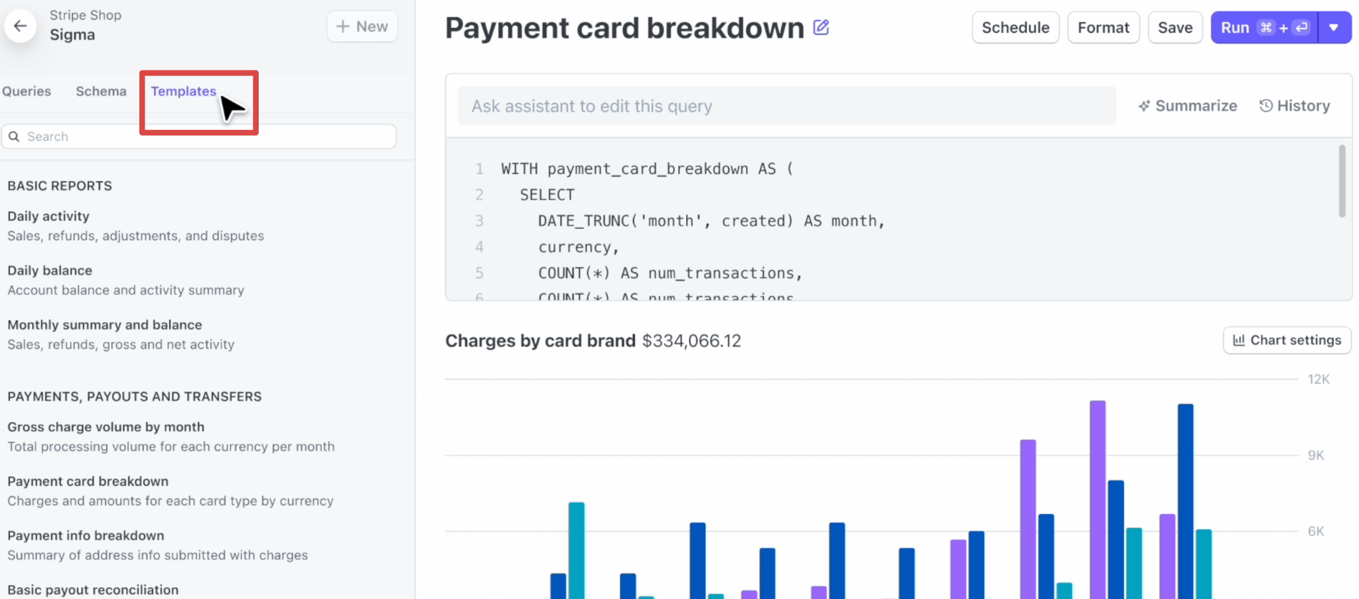Screen dimensions: 1359x599
Task: Switch to the Schema tab
Action: tap(101, 91)
